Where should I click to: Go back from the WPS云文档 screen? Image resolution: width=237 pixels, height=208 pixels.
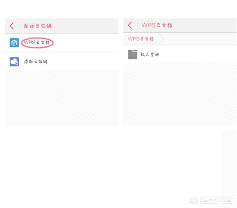click(130, 25)
